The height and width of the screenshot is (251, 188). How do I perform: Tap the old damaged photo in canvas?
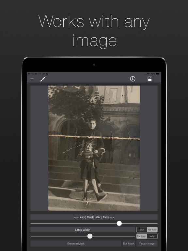tap(94, 148)
